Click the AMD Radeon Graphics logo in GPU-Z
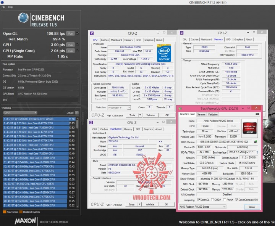This screenshot has width=275, height=226. (x=249, y=128)
